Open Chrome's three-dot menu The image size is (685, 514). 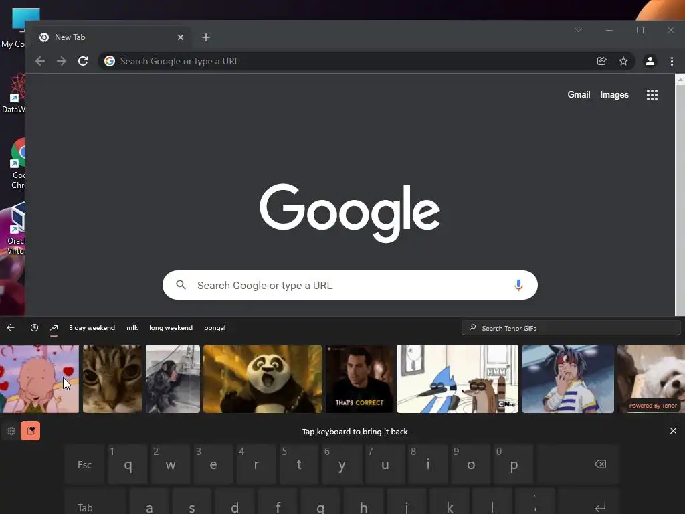click(x=672, y=61)
